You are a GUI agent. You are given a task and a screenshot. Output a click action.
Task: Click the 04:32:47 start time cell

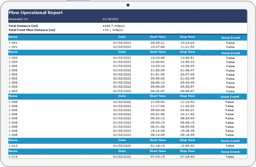[157, 91]
